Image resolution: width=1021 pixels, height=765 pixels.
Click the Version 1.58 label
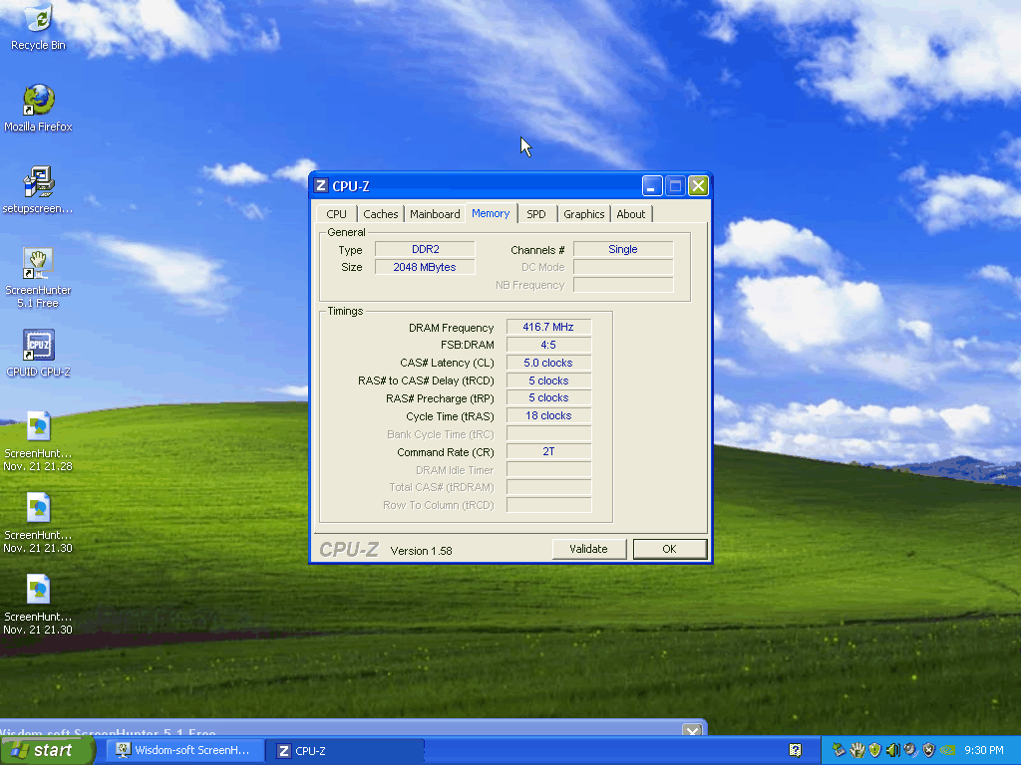[x=422, y=551]
